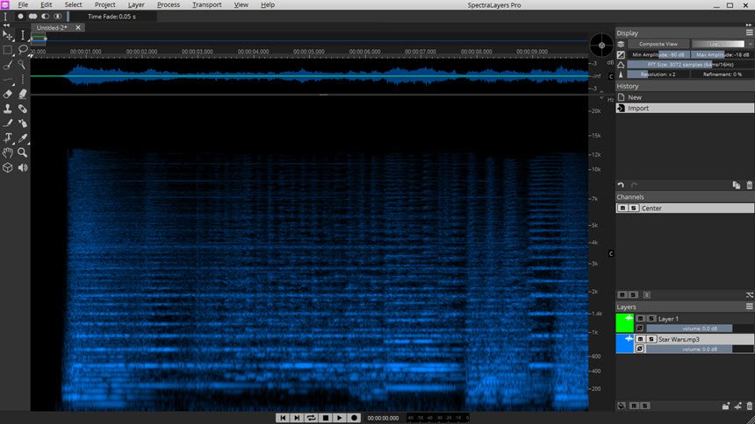Viewport: 755px width, 424px height.
Task: Open the Select menu
Action: 73,4
